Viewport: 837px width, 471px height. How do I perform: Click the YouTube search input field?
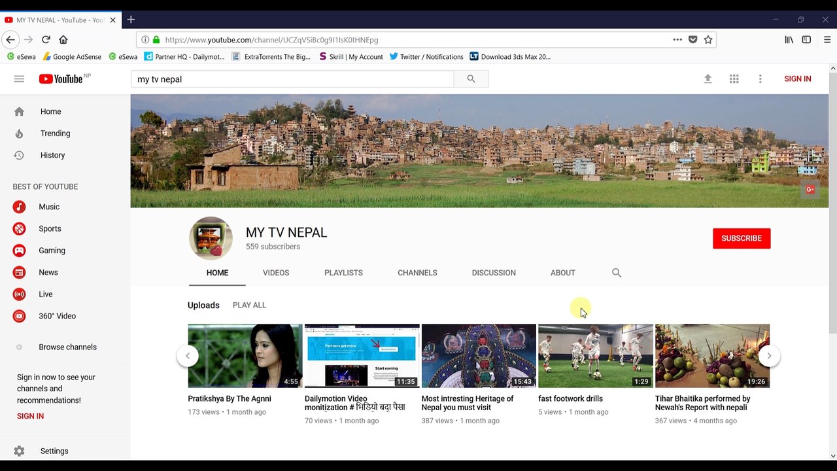pyautogui.click(x=292, y=79)
